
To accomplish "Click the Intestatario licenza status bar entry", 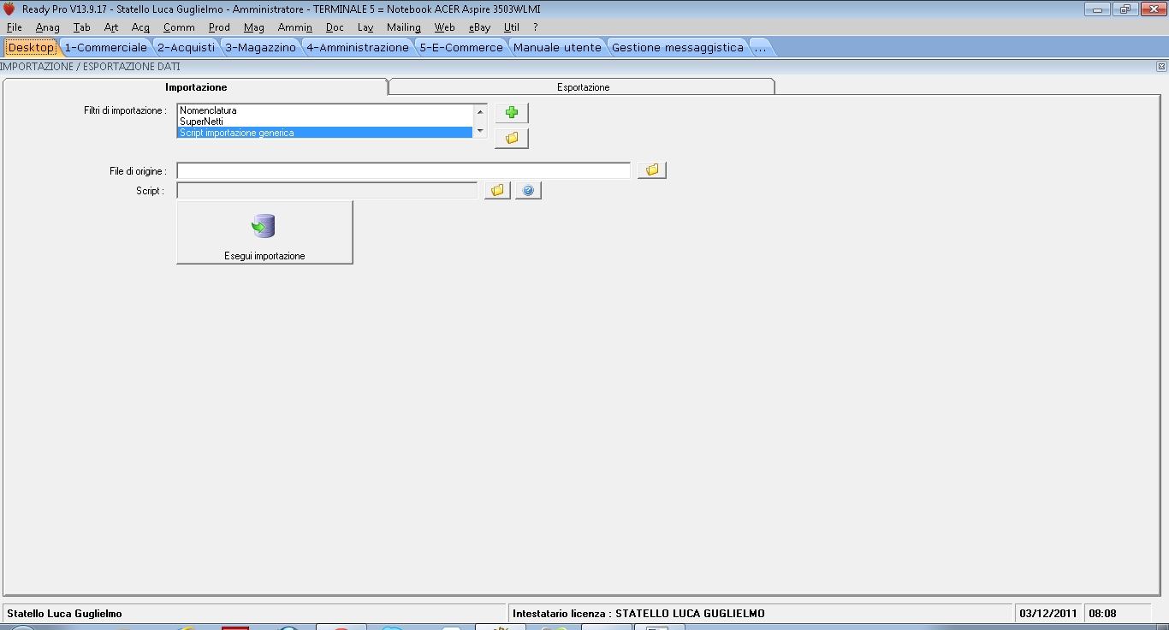I will pos(638,614).
